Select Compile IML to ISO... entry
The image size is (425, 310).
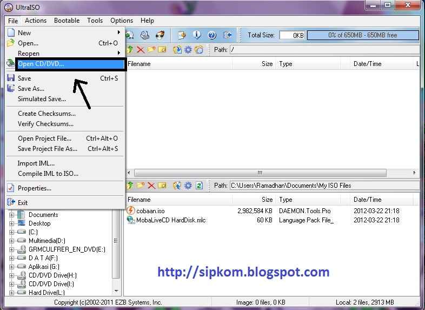click(65, 174)
